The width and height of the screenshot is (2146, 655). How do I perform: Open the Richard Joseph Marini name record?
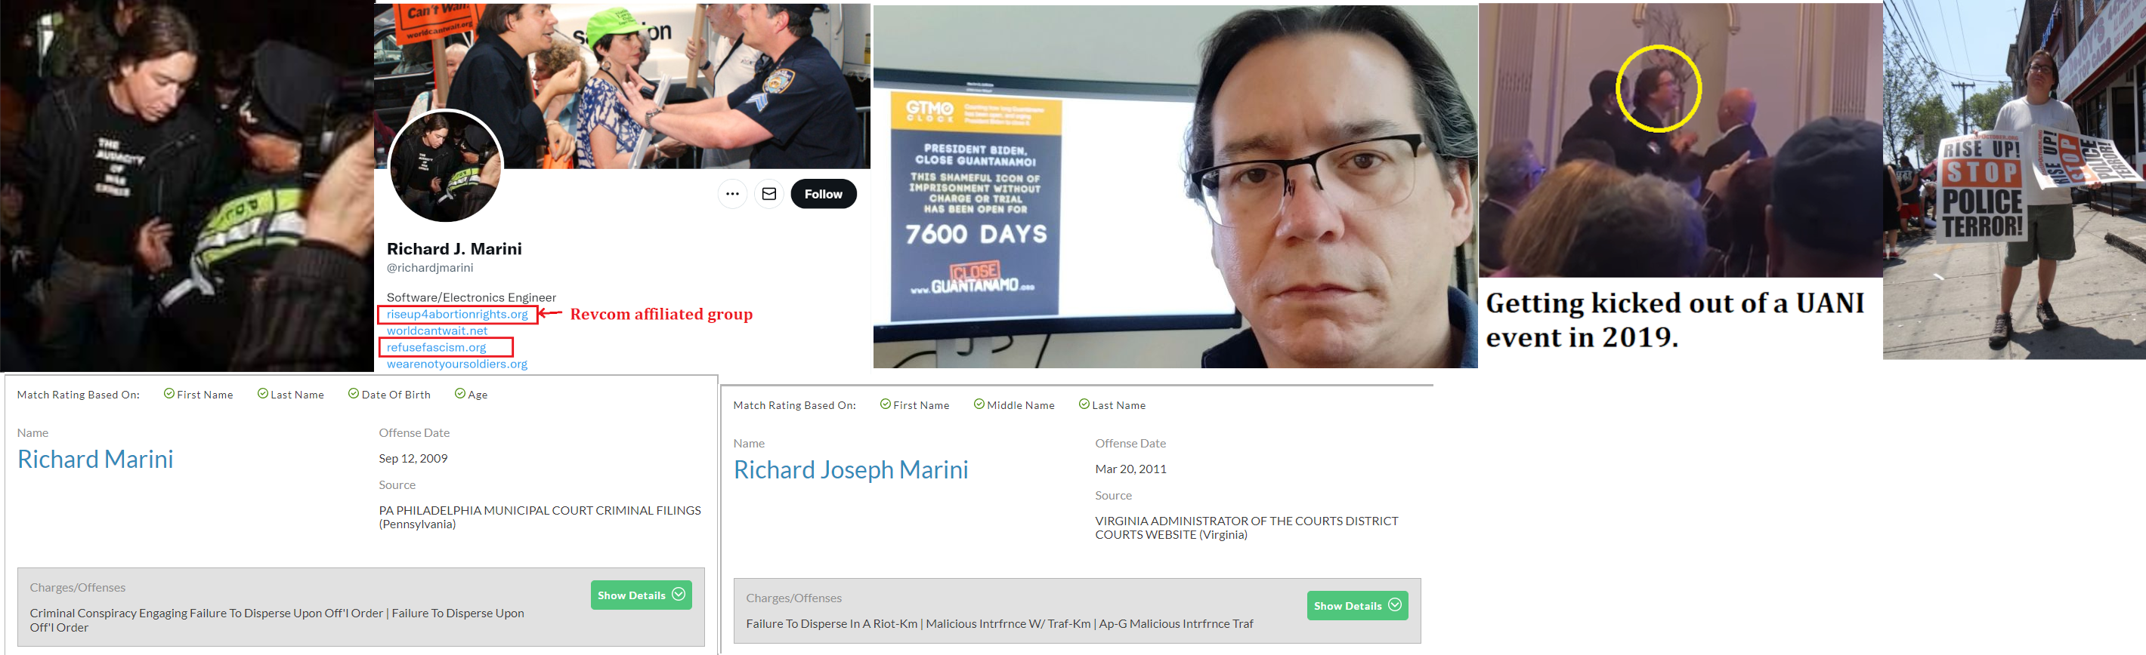(851, 470)
